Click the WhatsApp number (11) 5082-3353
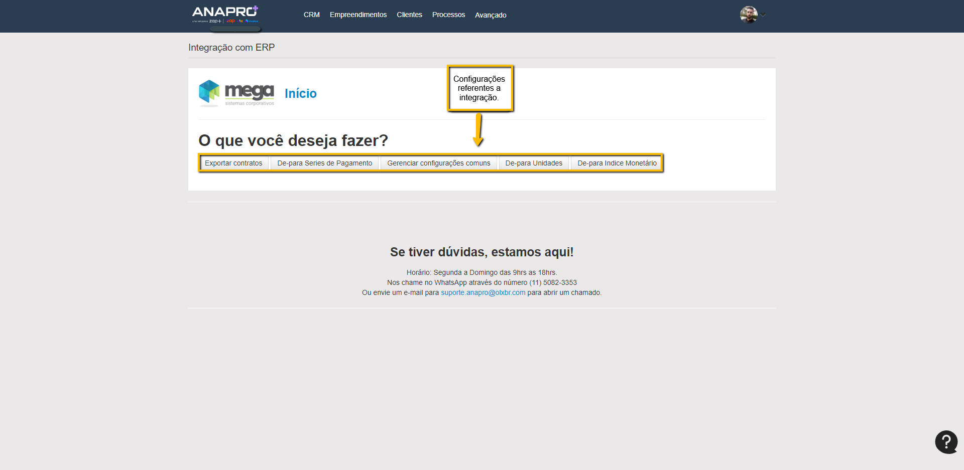The width and height of the screenshot is (964, 470). (x=553, y=282)
